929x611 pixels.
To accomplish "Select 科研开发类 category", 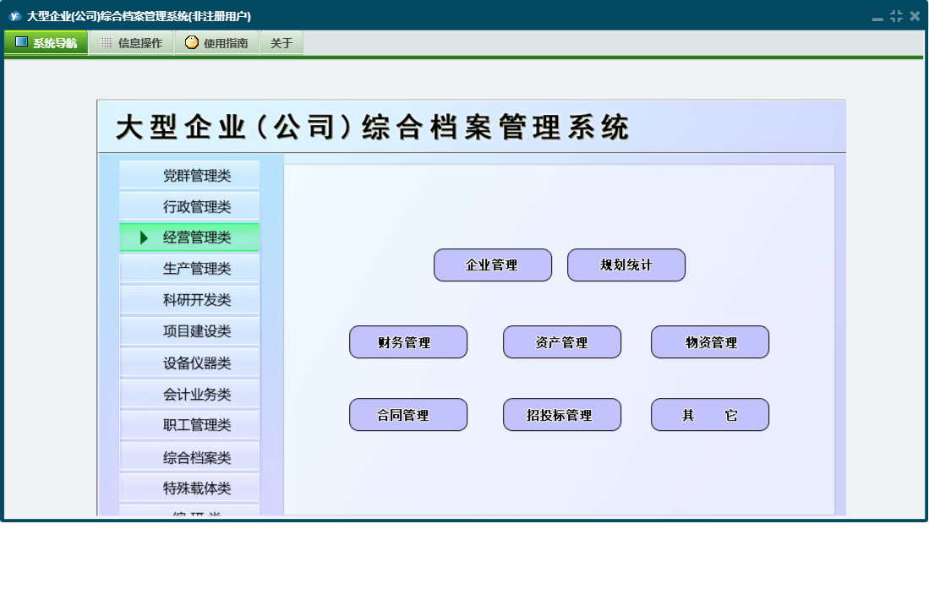I will point(189,299).
